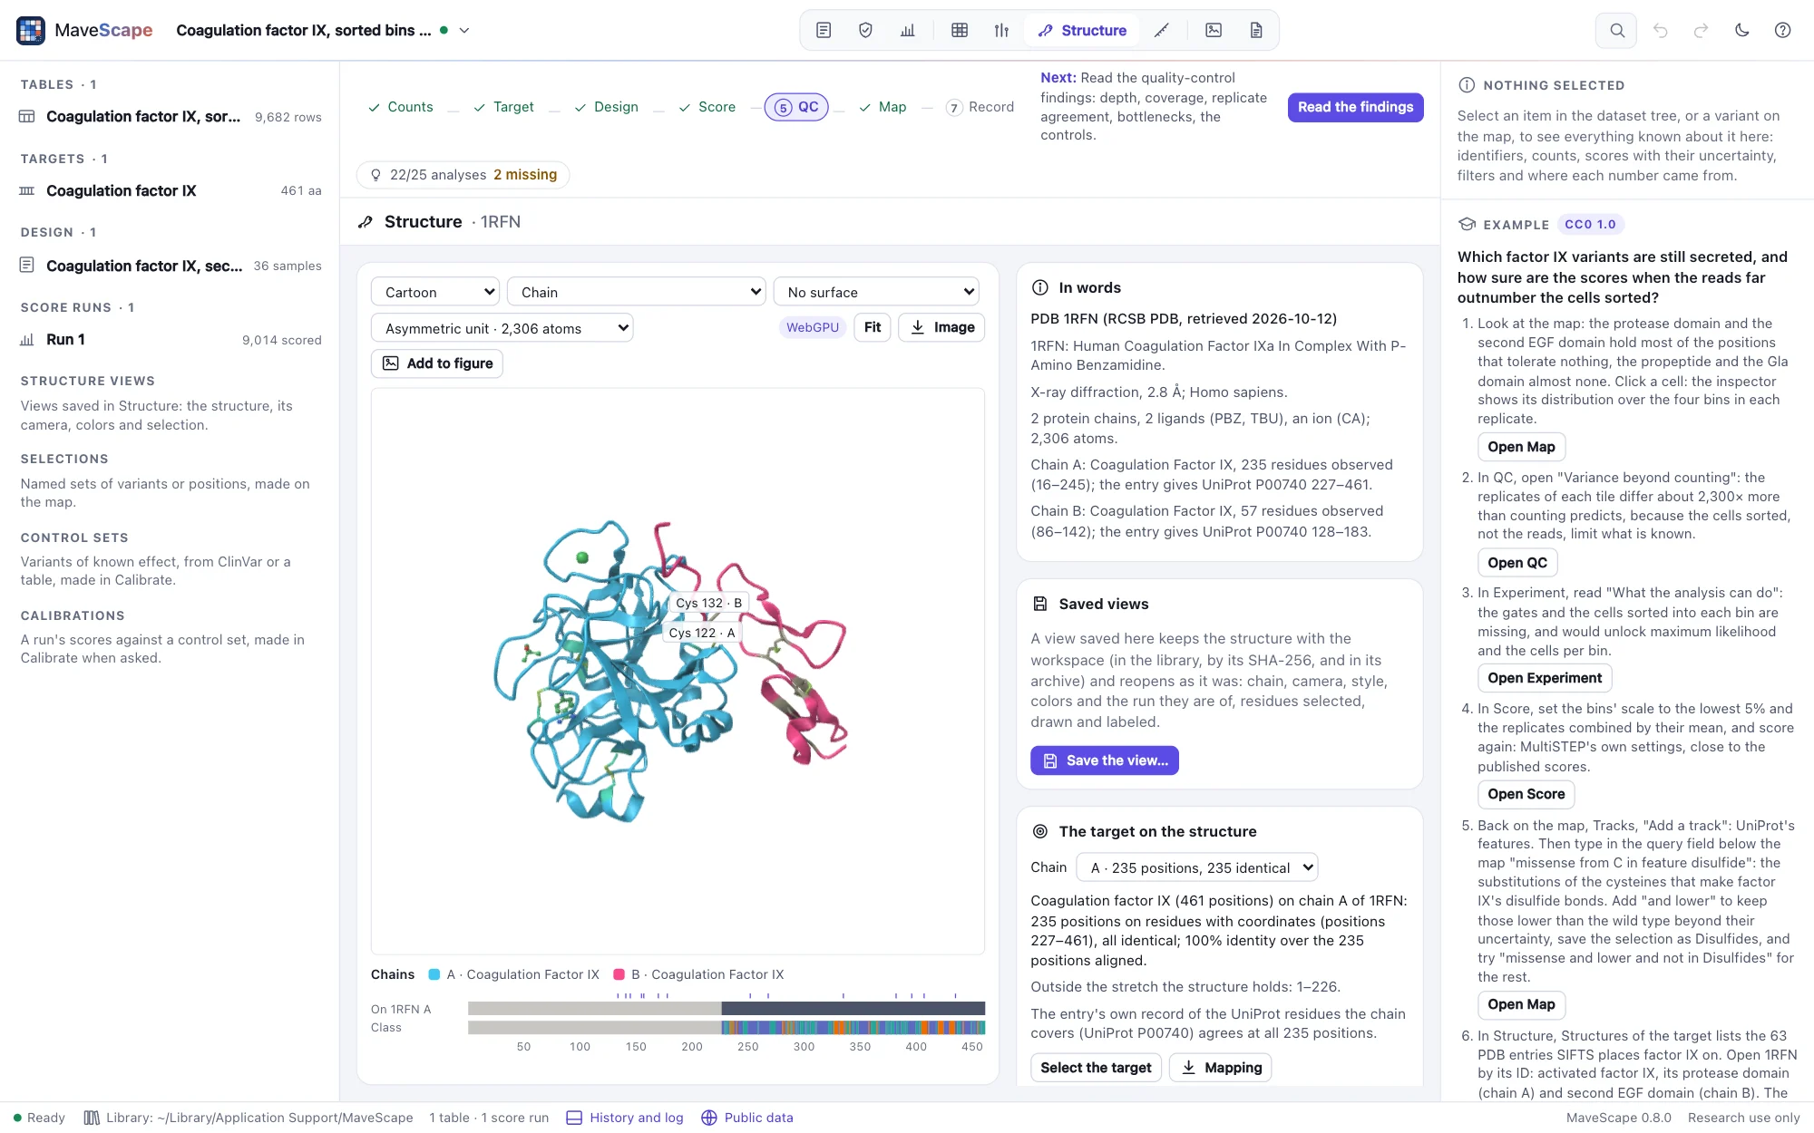This screenshot has height=1133, width=1814.
Task: Open the grid table icon in the top toolbar
Action: click(960, 31)
